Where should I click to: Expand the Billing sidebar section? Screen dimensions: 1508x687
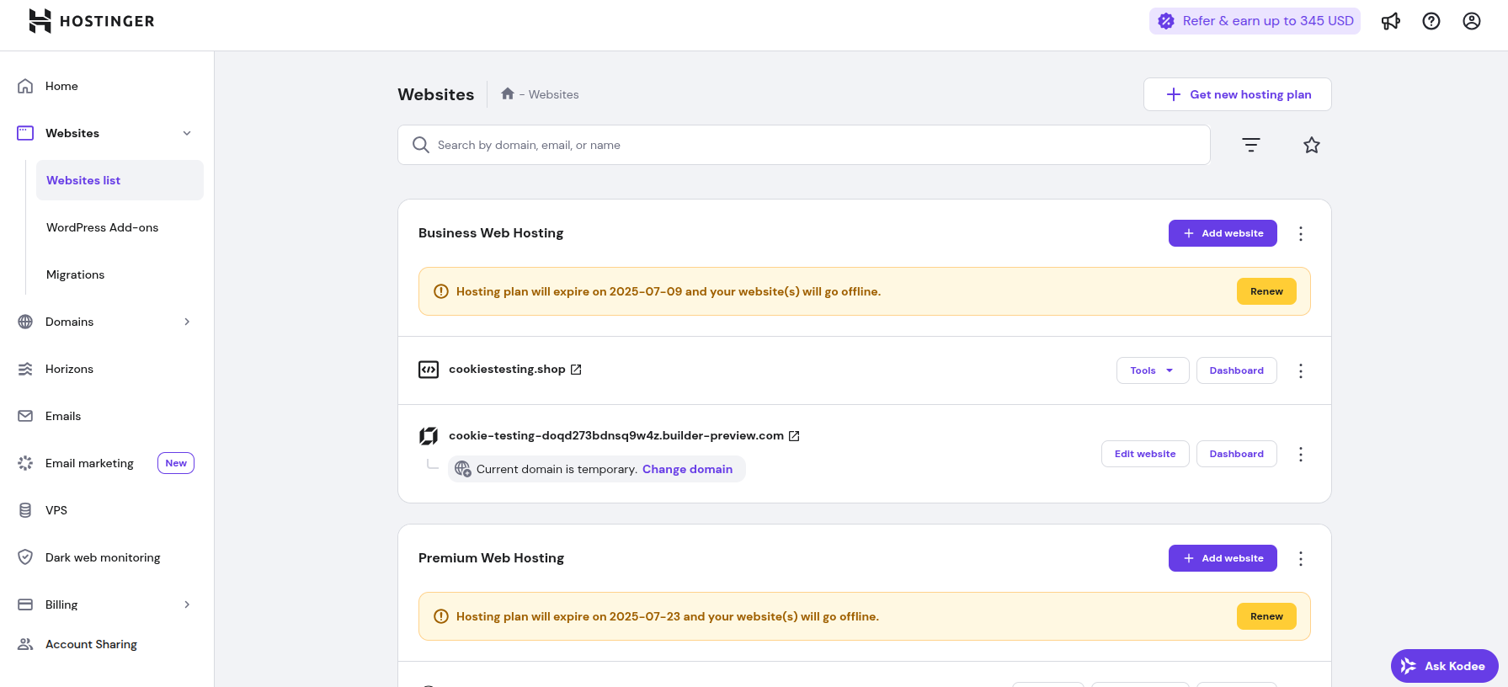187,604
